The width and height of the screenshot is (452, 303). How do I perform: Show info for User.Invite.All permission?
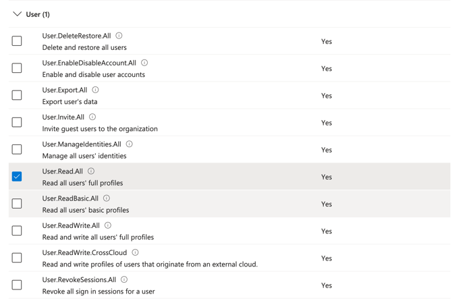coord(92,117)
